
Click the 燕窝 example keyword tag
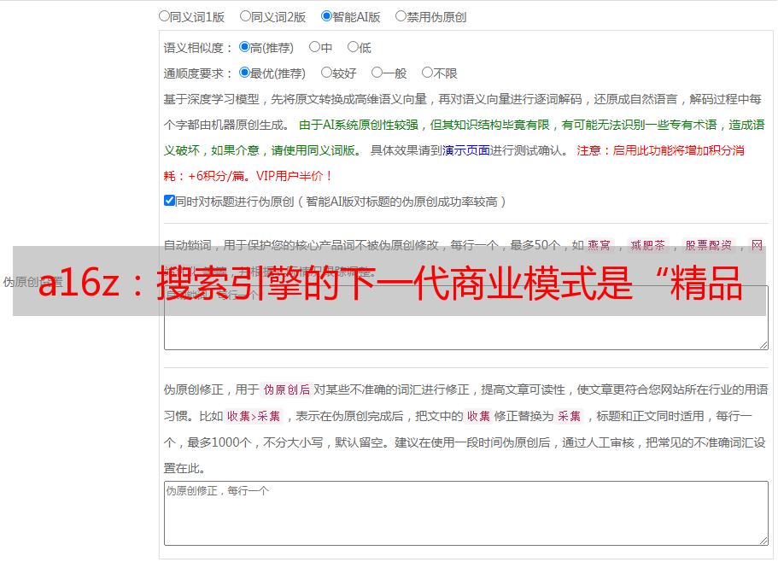point(599,245)
